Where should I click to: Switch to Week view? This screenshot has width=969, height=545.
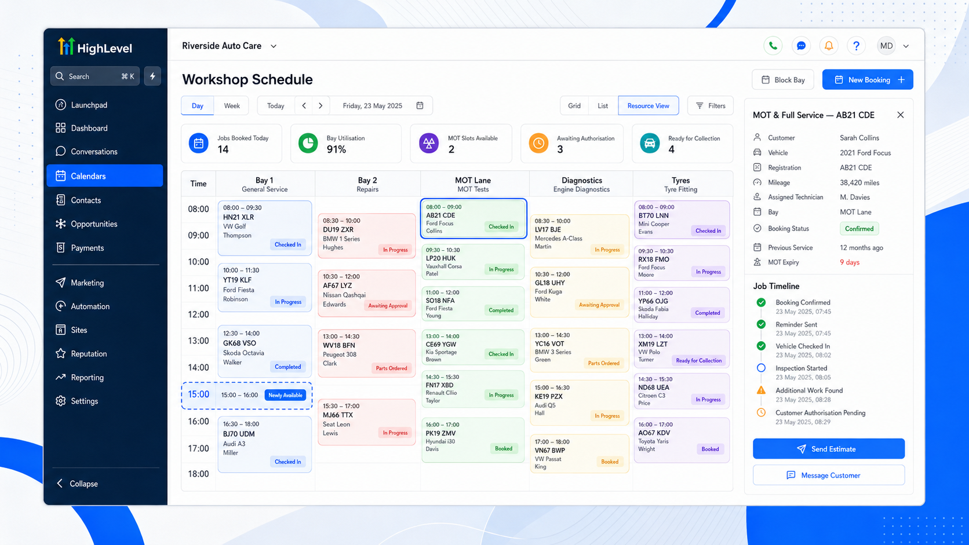point(232,105)
